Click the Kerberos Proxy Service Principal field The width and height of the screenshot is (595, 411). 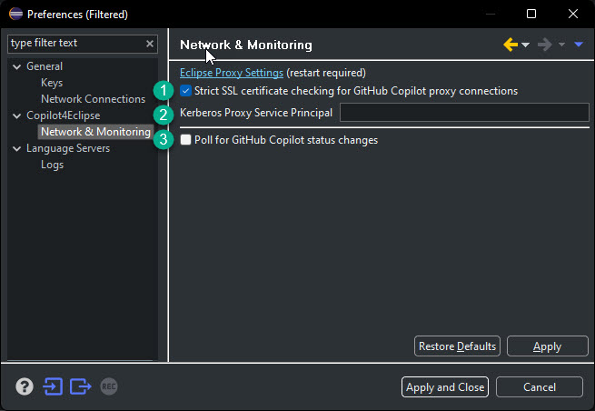tap(463, 113)
